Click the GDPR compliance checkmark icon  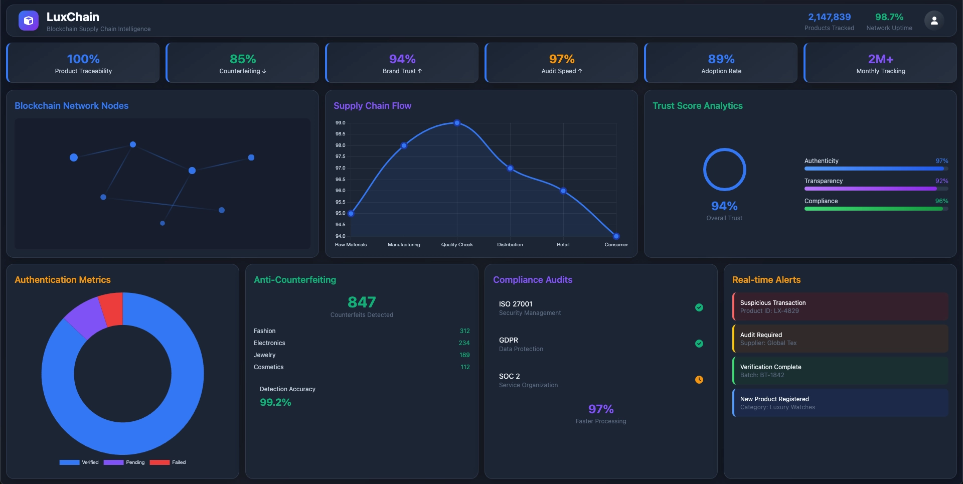pos(699,344)
